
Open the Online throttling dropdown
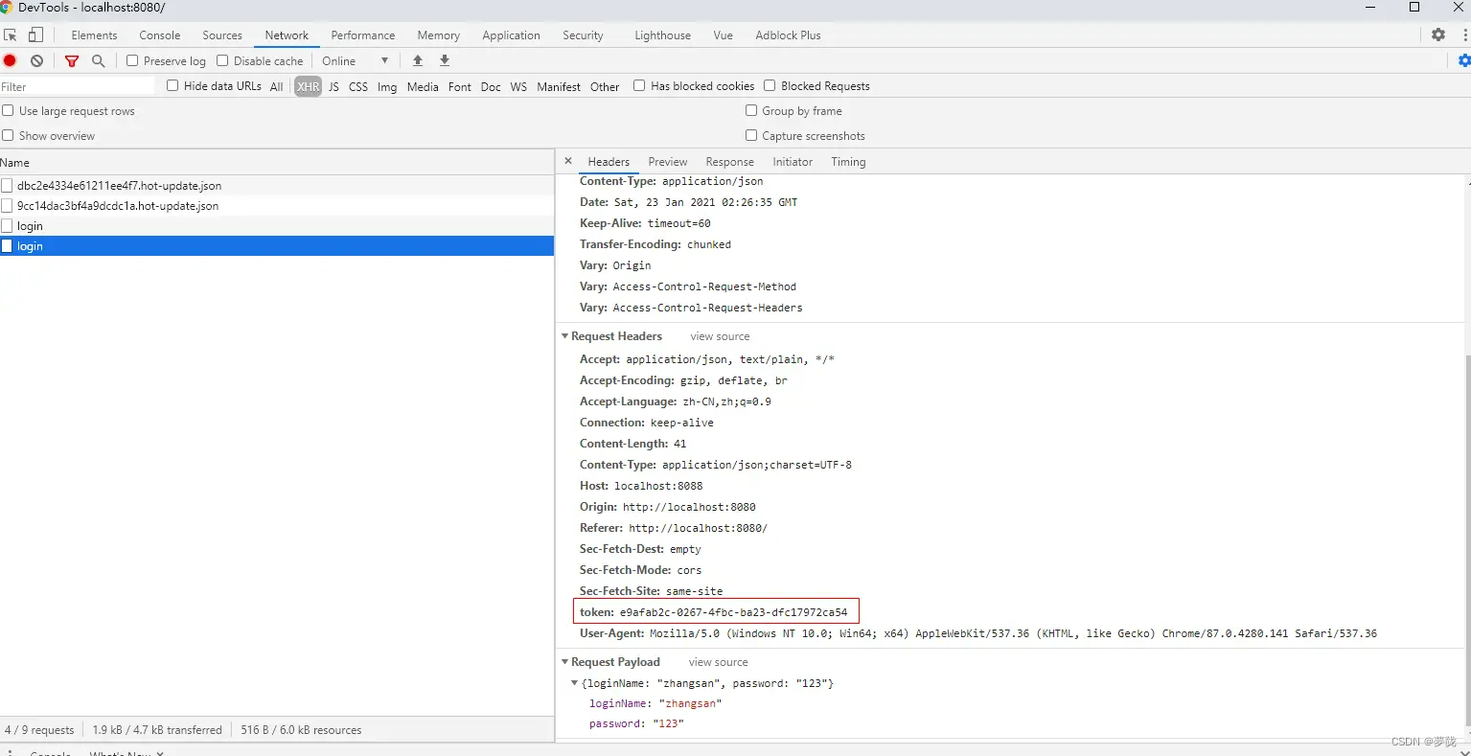tap(355, 60)
